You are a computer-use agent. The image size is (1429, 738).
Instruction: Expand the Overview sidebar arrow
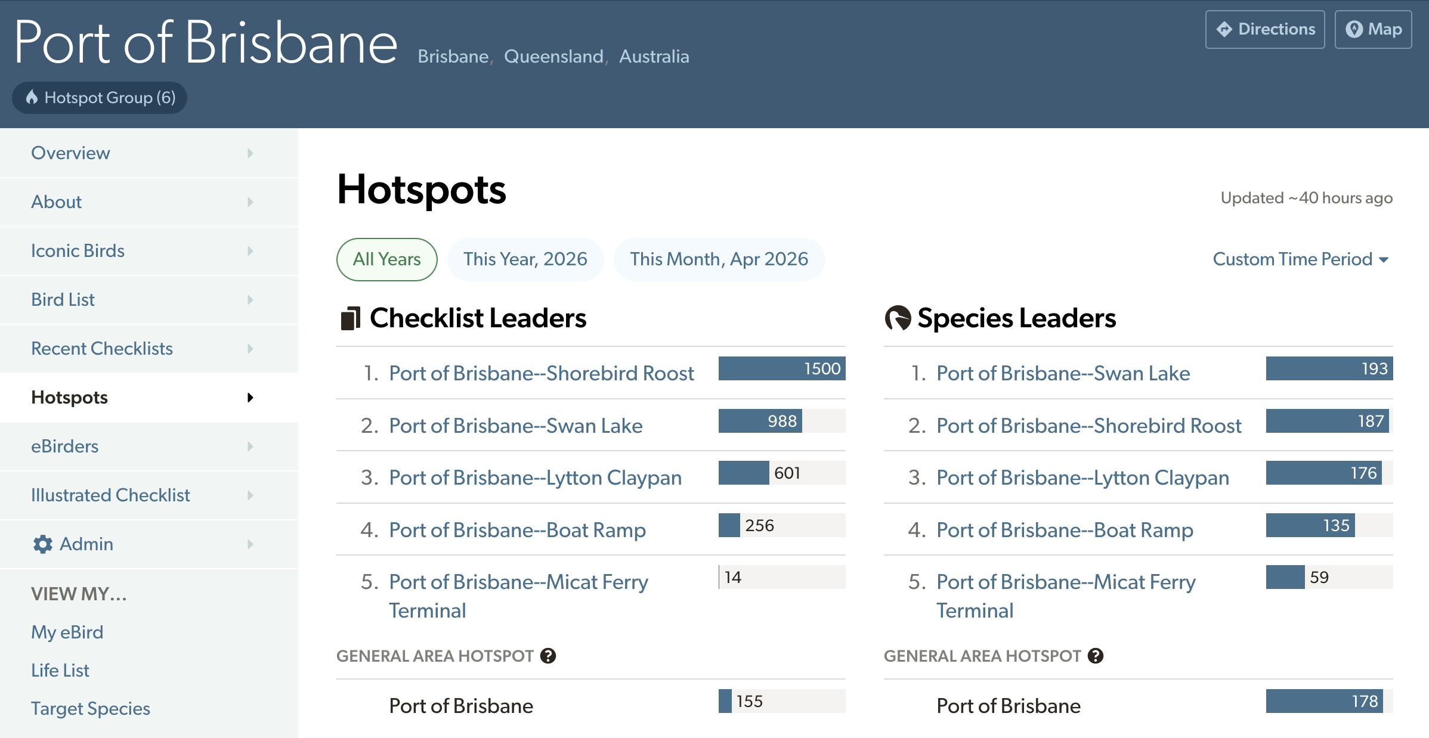pyautogui.click(x=250, y=153)
